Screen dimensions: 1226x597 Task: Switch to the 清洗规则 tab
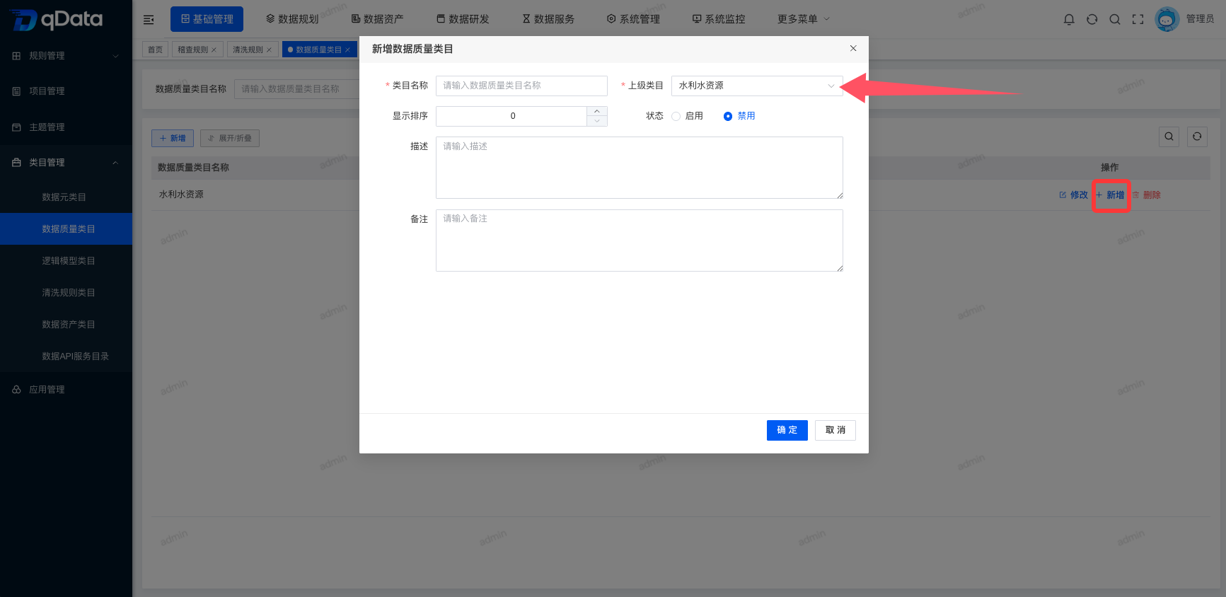tap(248, 50)
